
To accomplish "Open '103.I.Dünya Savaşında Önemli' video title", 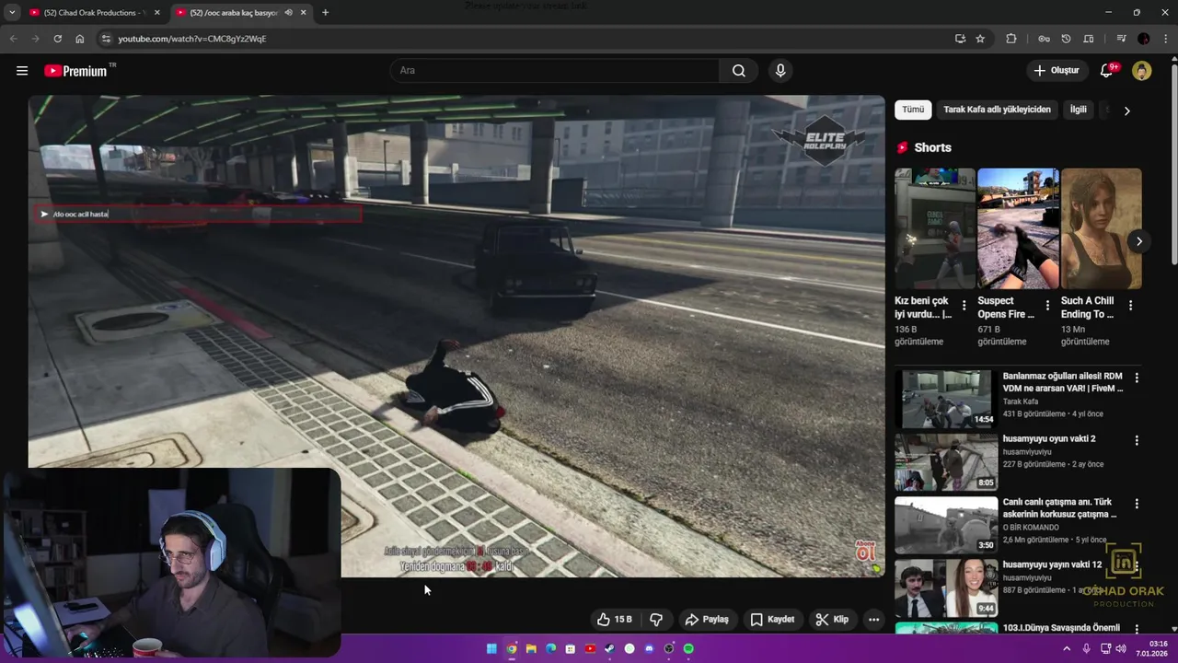I will point(1061,628).
